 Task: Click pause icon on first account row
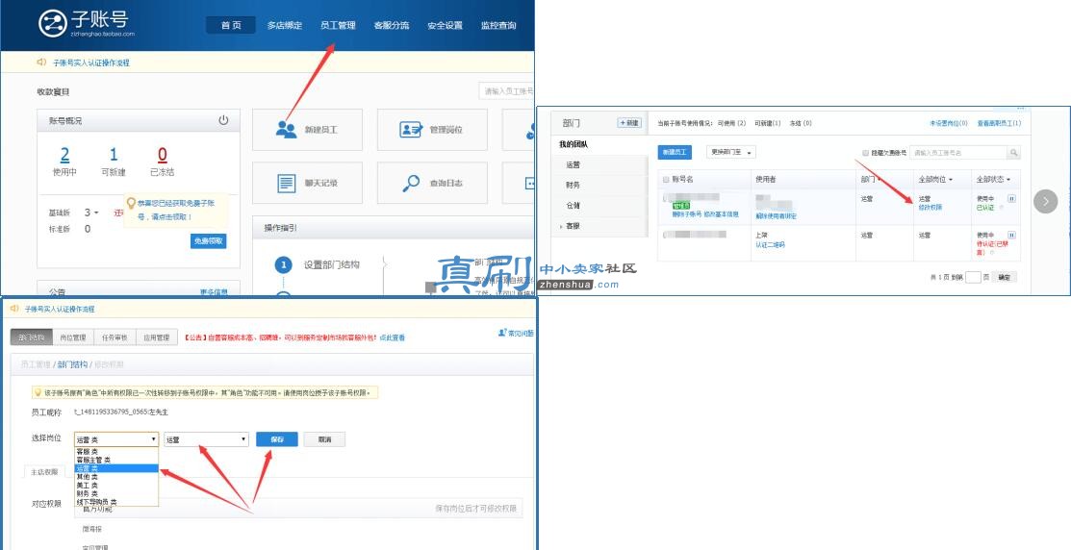click(x=1011, y=199)
